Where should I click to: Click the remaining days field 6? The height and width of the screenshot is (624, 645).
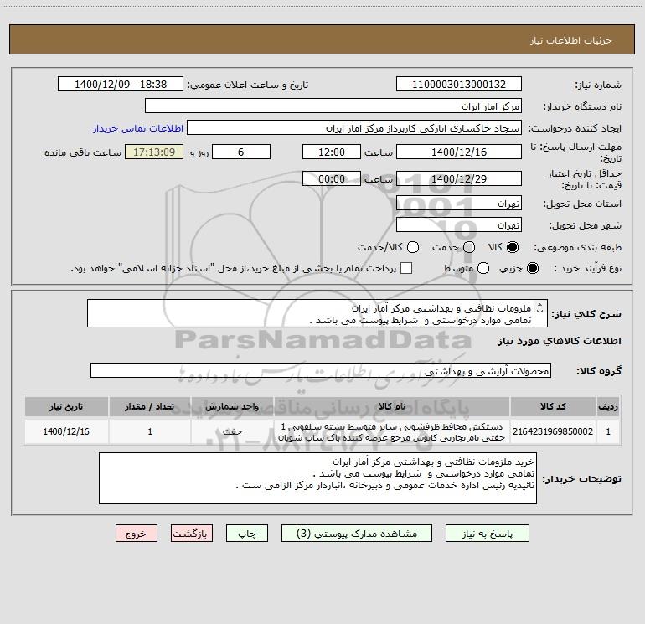click(241, 152)
